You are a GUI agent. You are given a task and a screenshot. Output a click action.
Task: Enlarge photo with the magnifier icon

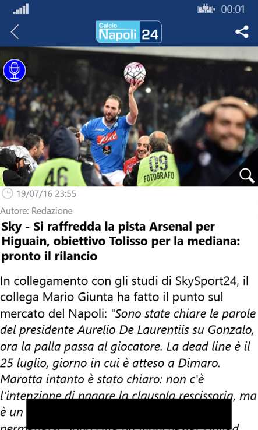(247, 176)
